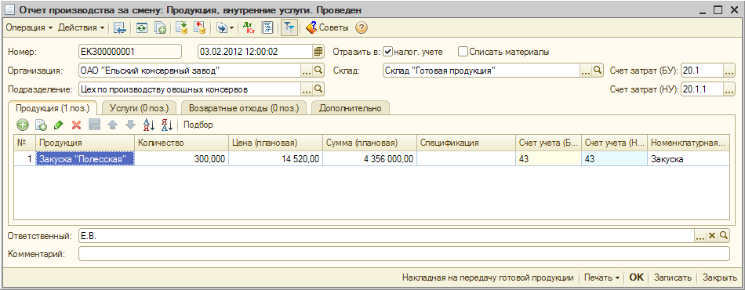Open the Печать dropdown
Screen dimensions: 745x290
(x=602, y=277)
